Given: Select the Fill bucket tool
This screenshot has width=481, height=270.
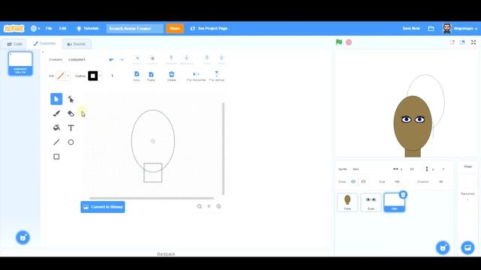Looking at the screenshot, I should (56, 127).
